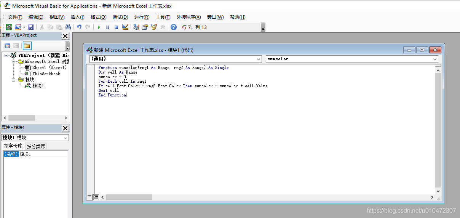Close the 工程 - VBAProject panel
Screen dimensions: 460x218
(x=65, y=36)
